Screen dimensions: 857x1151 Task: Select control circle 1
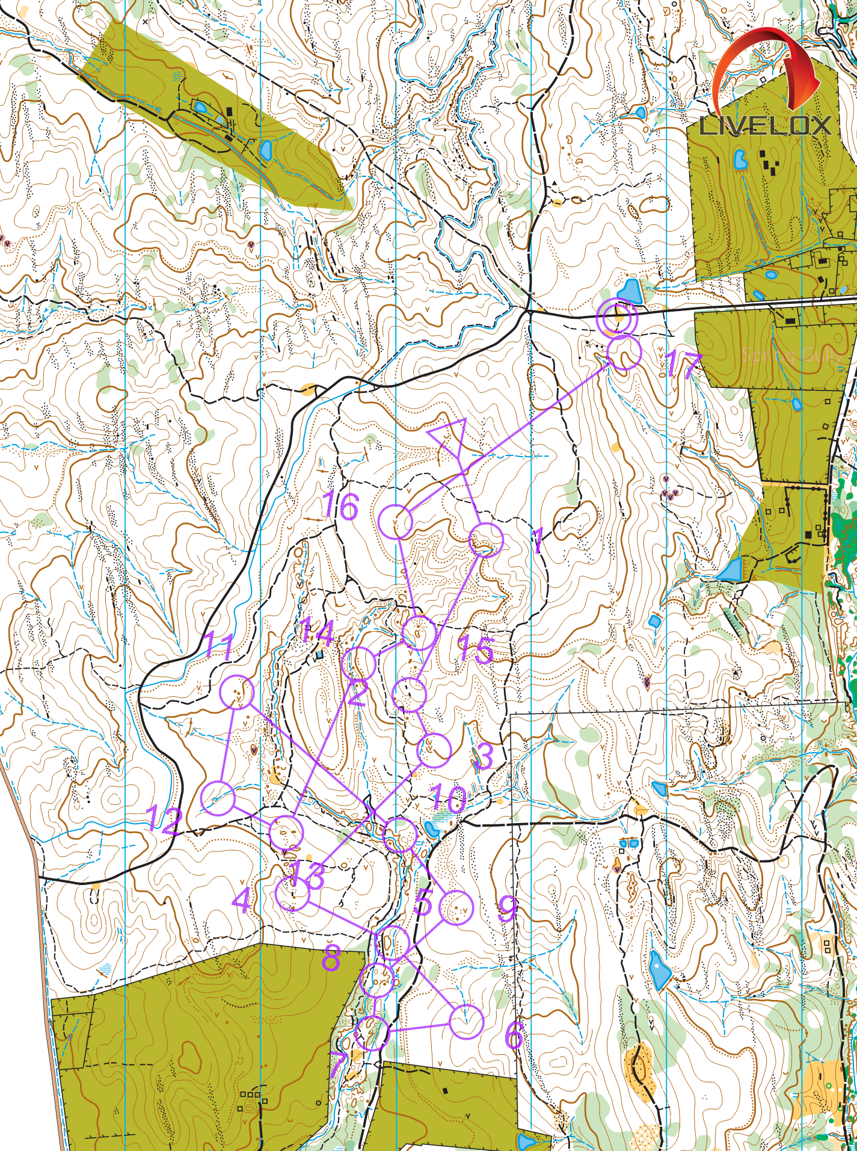pos(485,540)
